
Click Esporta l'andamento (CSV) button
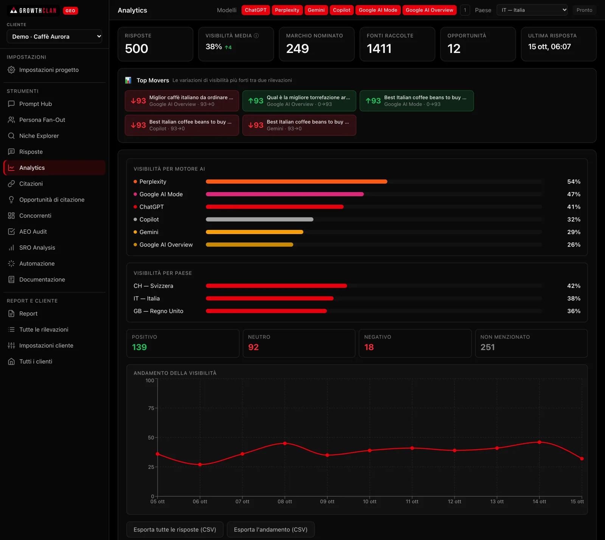271,530
